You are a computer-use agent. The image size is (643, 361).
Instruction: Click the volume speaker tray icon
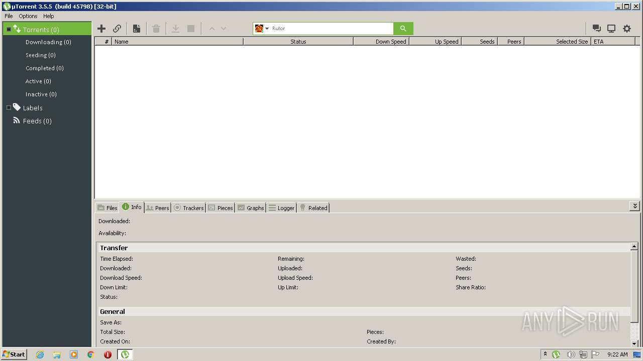click(571, 354)
